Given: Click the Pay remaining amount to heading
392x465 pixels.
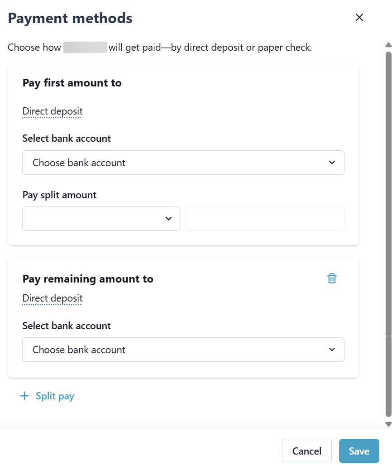Looking at the screenshot, I should point(88,279).
